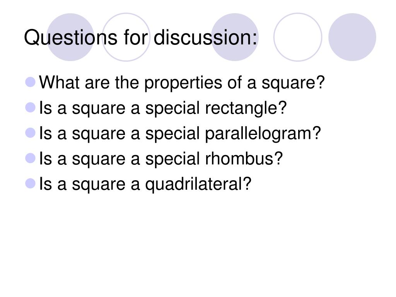Click the filled lavender circle without overlapping text

(352, 37)
